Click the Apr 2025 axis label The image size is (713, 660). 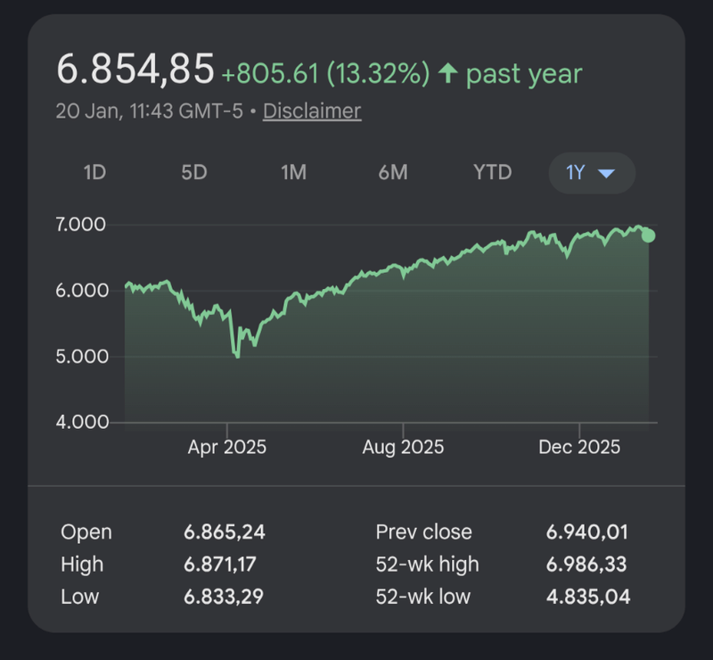226,447
